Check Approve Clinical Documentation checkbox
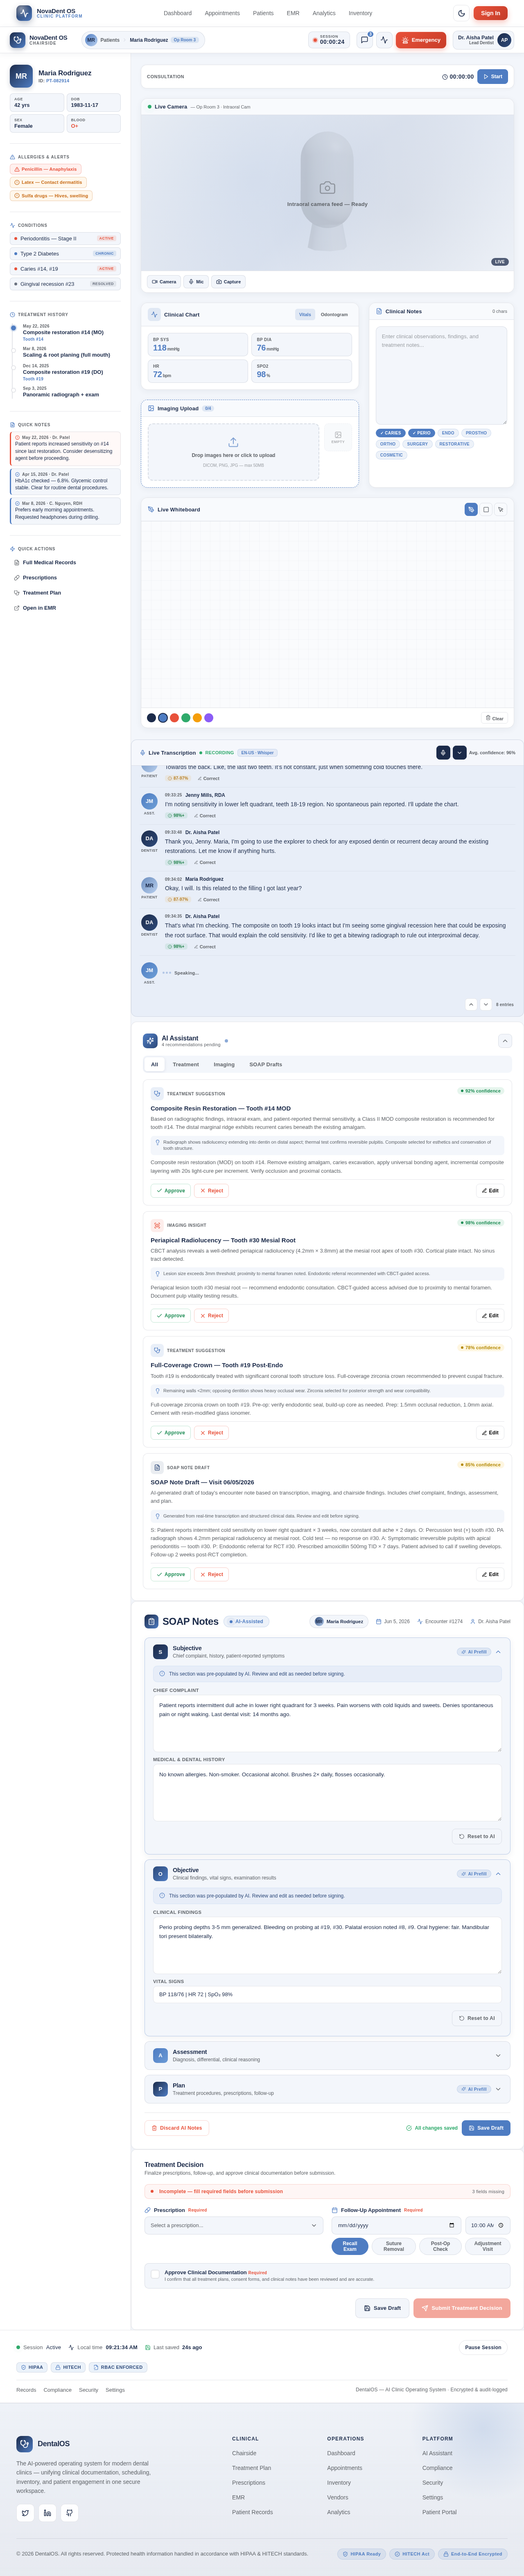 pos(155,2273)
